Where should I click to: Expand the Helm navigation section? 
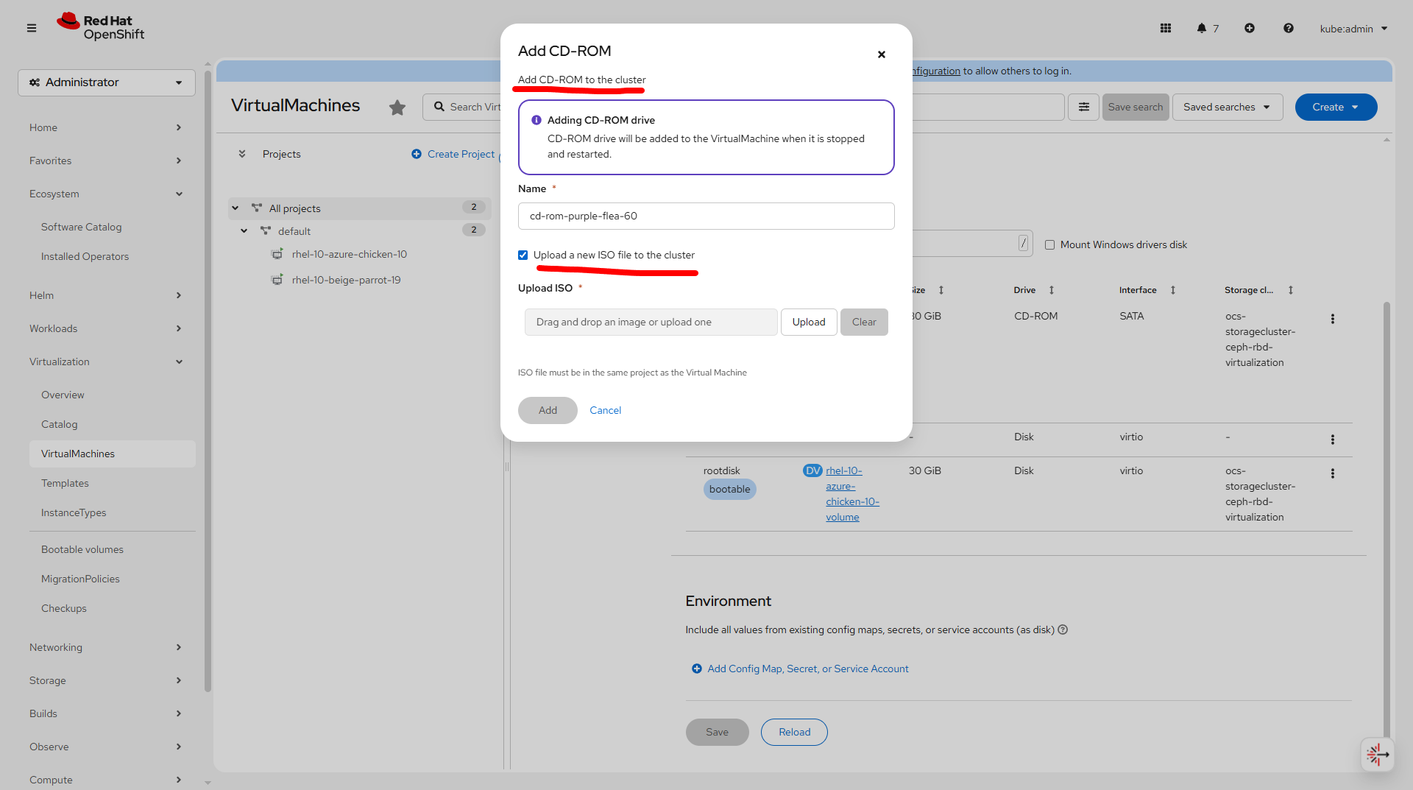pyautogui.click(x=107, y=295)
